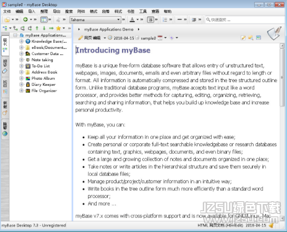Click the yellow sticky note search icon
This screenshot has width=287, height=232.
tap(251, 38)
